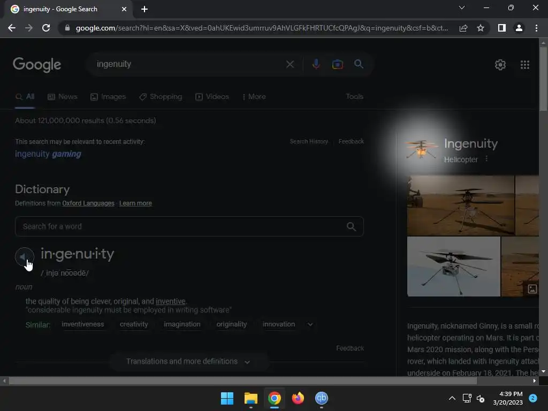Switch to the Shopping results tab
This screenshot has width=548, height=411.
click(x=161, y=96)
